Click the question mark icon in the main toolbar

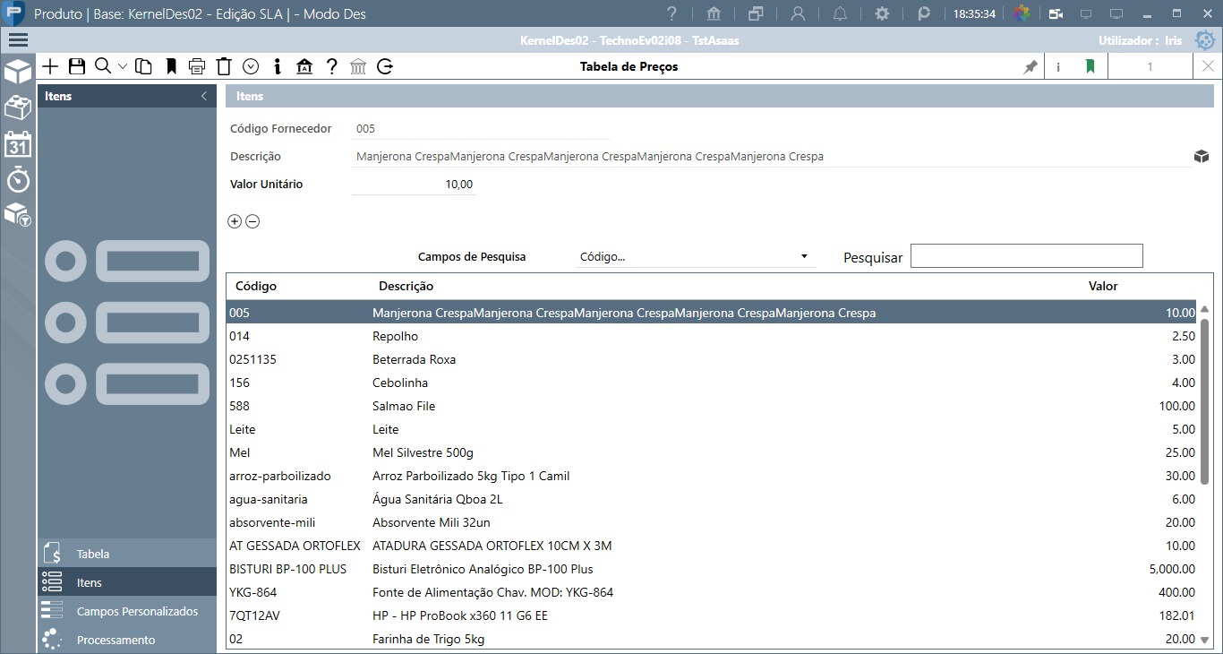331,66
